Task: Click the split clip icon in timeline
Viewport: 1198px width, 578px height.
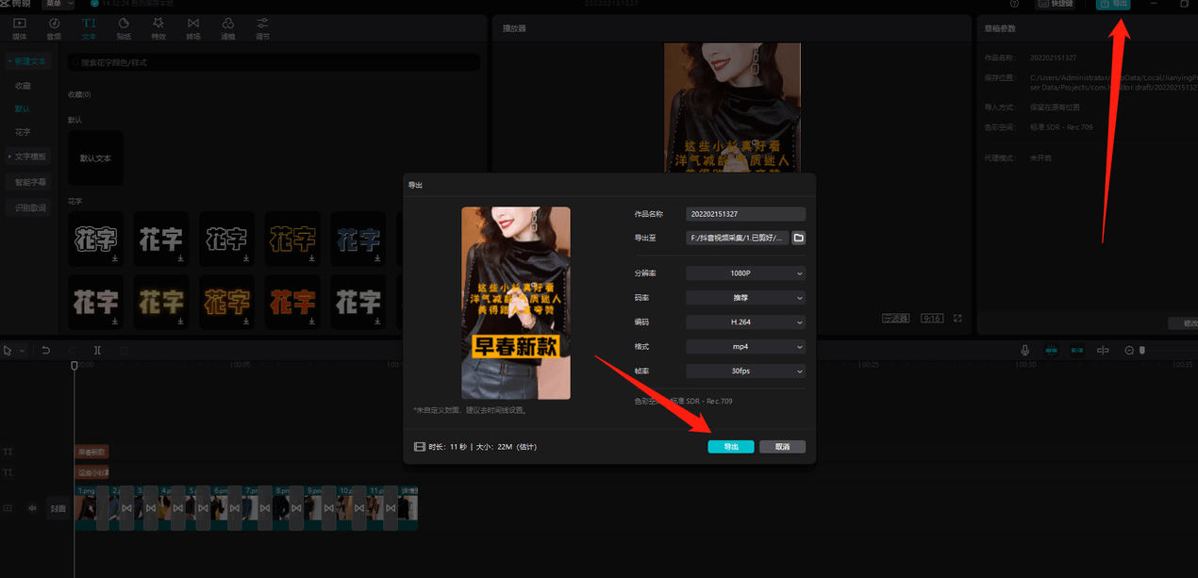Action: click(x=97, y=351)
